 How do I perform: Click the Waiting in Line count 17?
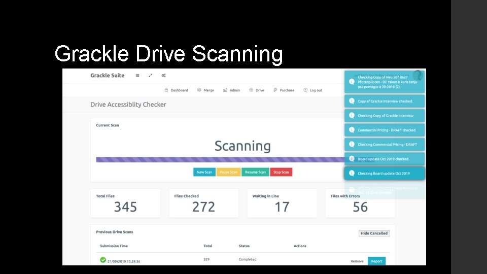click(282, 207)
